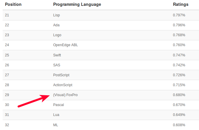
Task: Select the ML language row
Action: click(56, 125)
